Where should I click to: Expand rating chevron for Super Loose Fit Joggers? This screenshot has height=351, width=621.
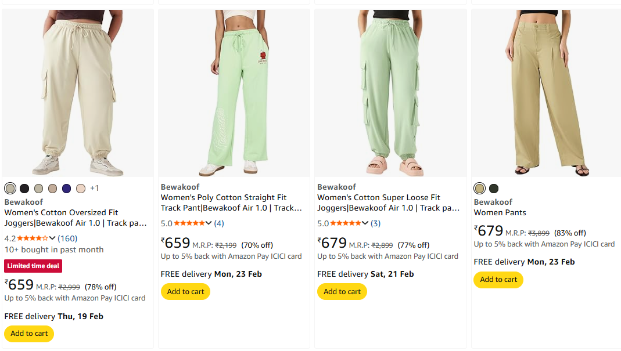(x=365, y=223)
